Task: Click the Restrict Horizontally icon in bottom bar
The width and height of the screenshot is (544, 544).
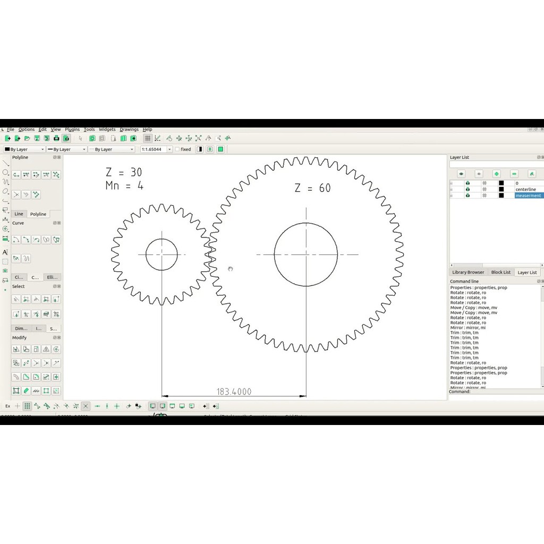Action: coord(98,406)
